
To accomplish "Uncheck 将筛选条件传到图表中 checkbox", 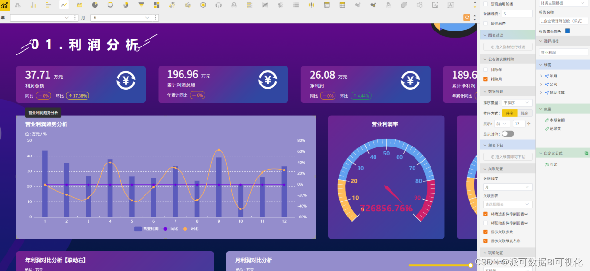I will (x=486, y=214).
